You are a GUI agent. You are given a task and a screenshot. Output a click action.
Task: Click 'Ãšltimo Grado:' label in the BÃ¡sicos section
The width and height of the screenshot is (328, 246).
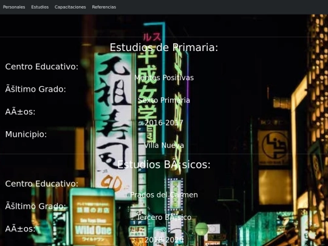(36, 207)
